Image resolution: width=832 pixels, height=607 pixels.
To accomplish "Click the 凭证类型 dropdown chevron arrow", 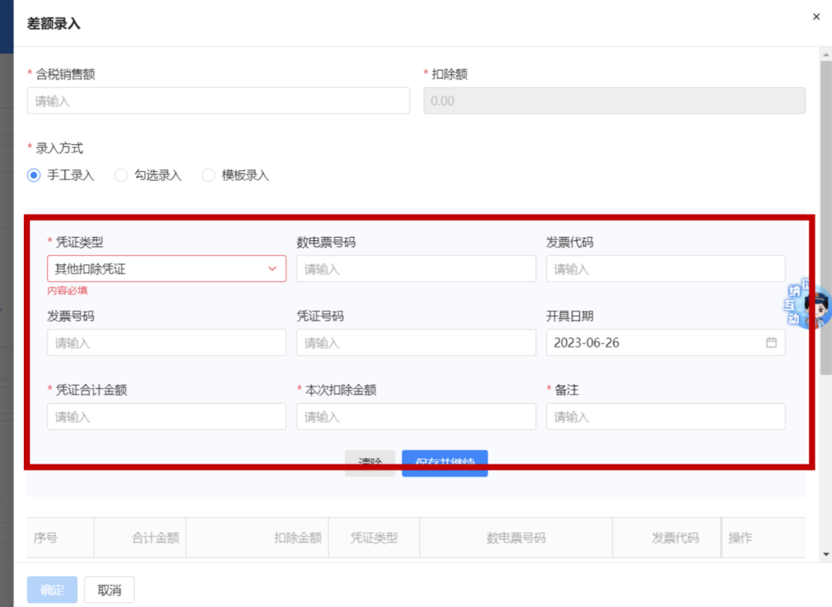I will [x=272, y=269].
